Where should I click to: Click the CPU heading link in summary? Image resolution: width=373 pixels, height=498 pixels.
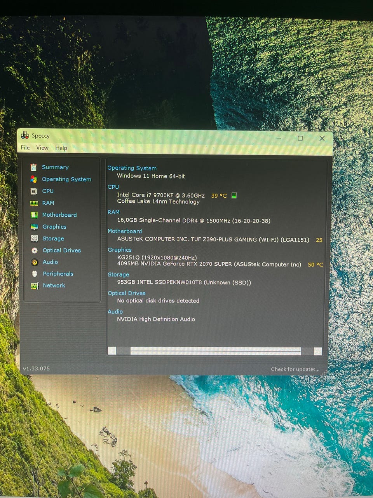pyautogui.click(x=113, y=187)
